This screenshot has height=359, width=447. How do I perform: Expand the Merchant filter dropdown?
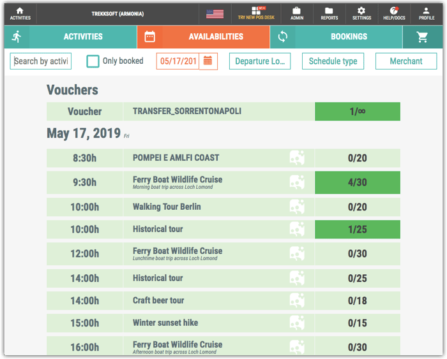[406, 61]
